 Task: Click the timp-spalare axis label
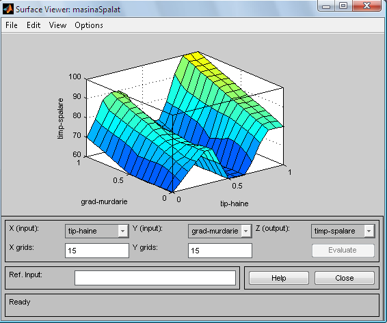coord(60,119)
